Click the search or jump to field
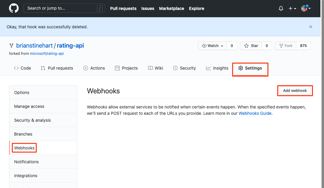This screenshot has width=324, height=188. click(64, 8)
